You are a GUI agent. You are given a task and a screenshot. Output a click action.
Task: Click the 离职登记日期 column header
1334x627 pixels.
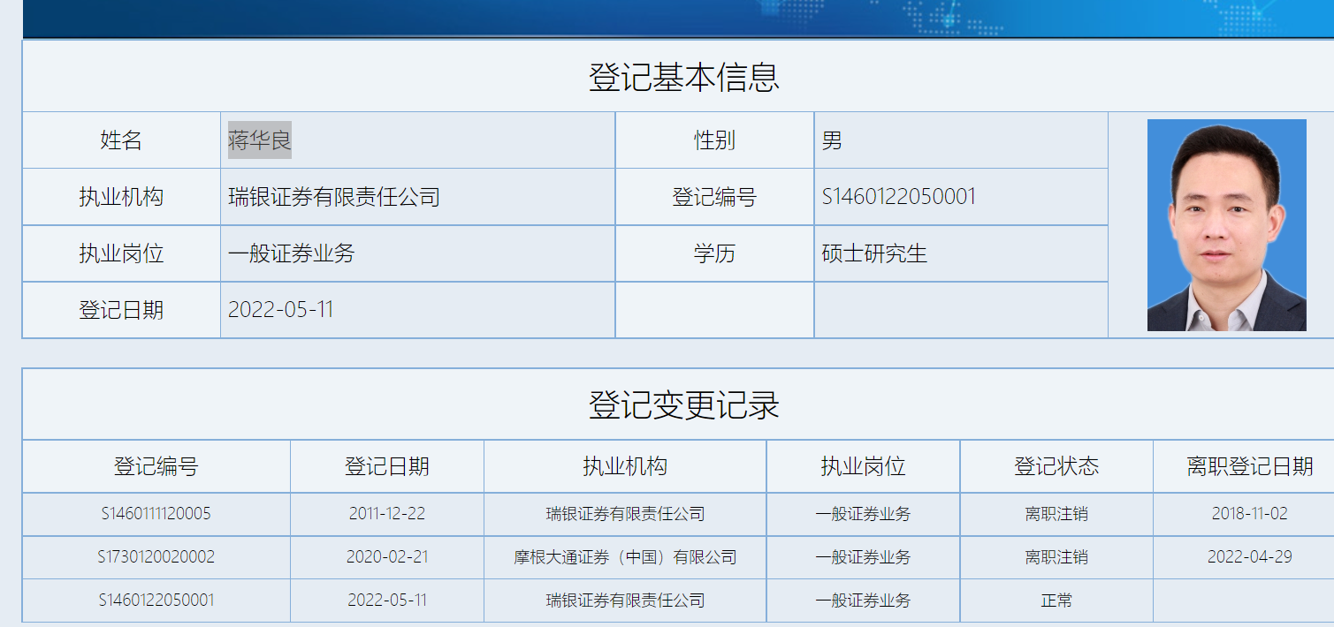pos(1250,466)
